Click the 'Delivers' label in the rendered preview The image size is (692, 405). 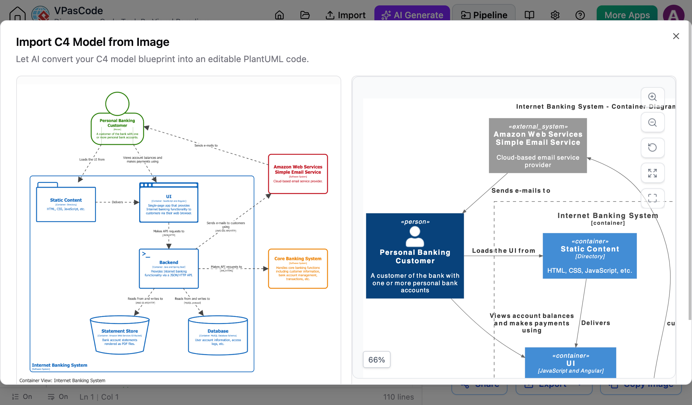coord(596,323)
